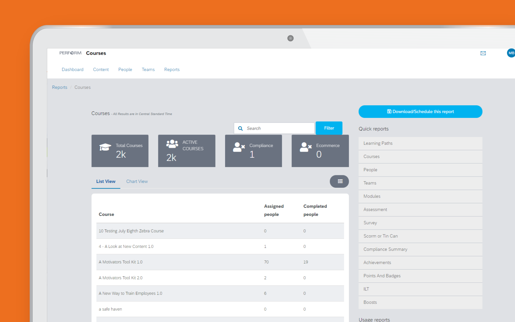Viewport: 515px width, 322px height.
Task: Click assigned value 70 for Motivators Tool Kit 1.0
Action: (x=266, y=262)
